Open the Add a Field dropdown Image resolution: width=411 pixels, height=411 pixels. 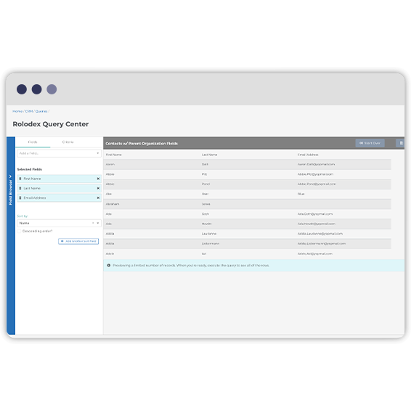click(60, 153)
